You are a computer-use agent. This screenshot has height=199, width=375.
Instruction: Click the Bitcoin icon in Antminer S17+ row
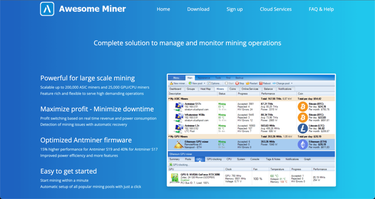click(x=302, y=107)
